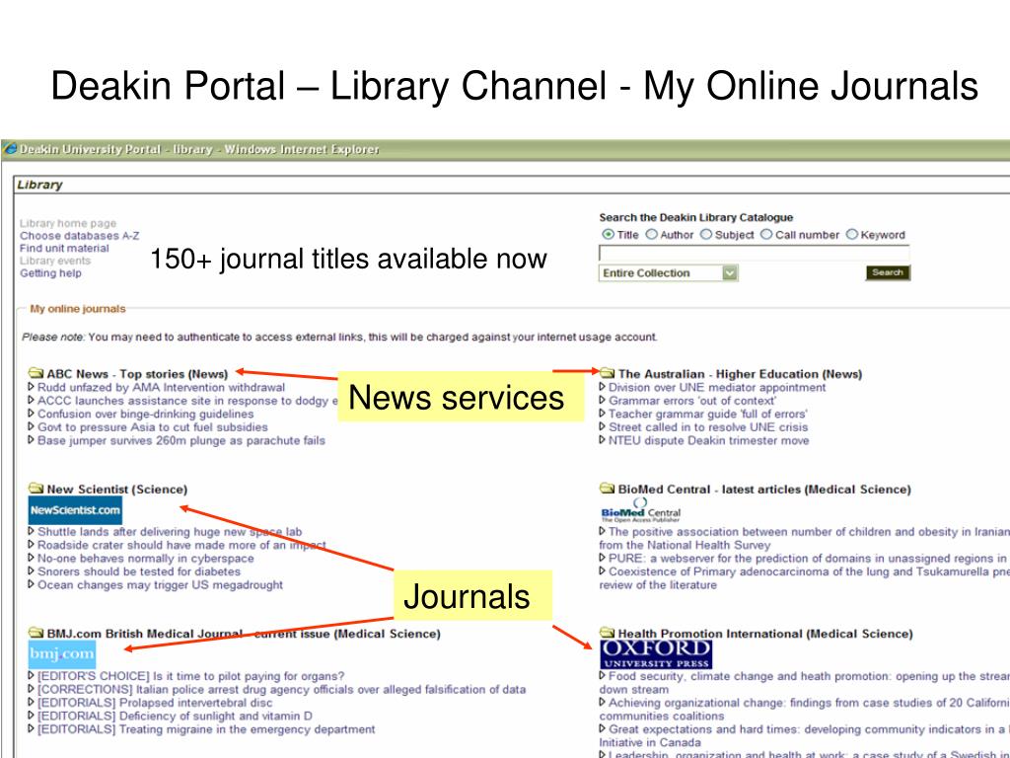Open 'Street called in to resolve UNE crisis'

708,427
